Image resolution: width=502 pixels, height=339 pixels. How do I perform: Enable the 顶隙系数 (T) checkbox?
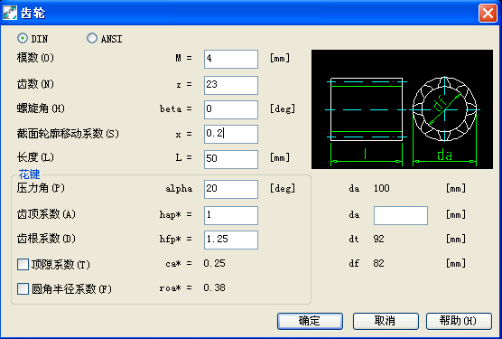23,265
